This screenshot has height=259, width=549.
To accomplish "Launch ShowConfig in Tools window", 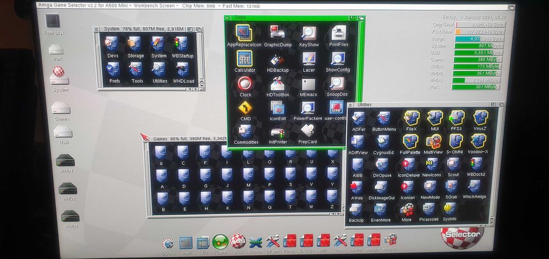I will click(338, 58).
